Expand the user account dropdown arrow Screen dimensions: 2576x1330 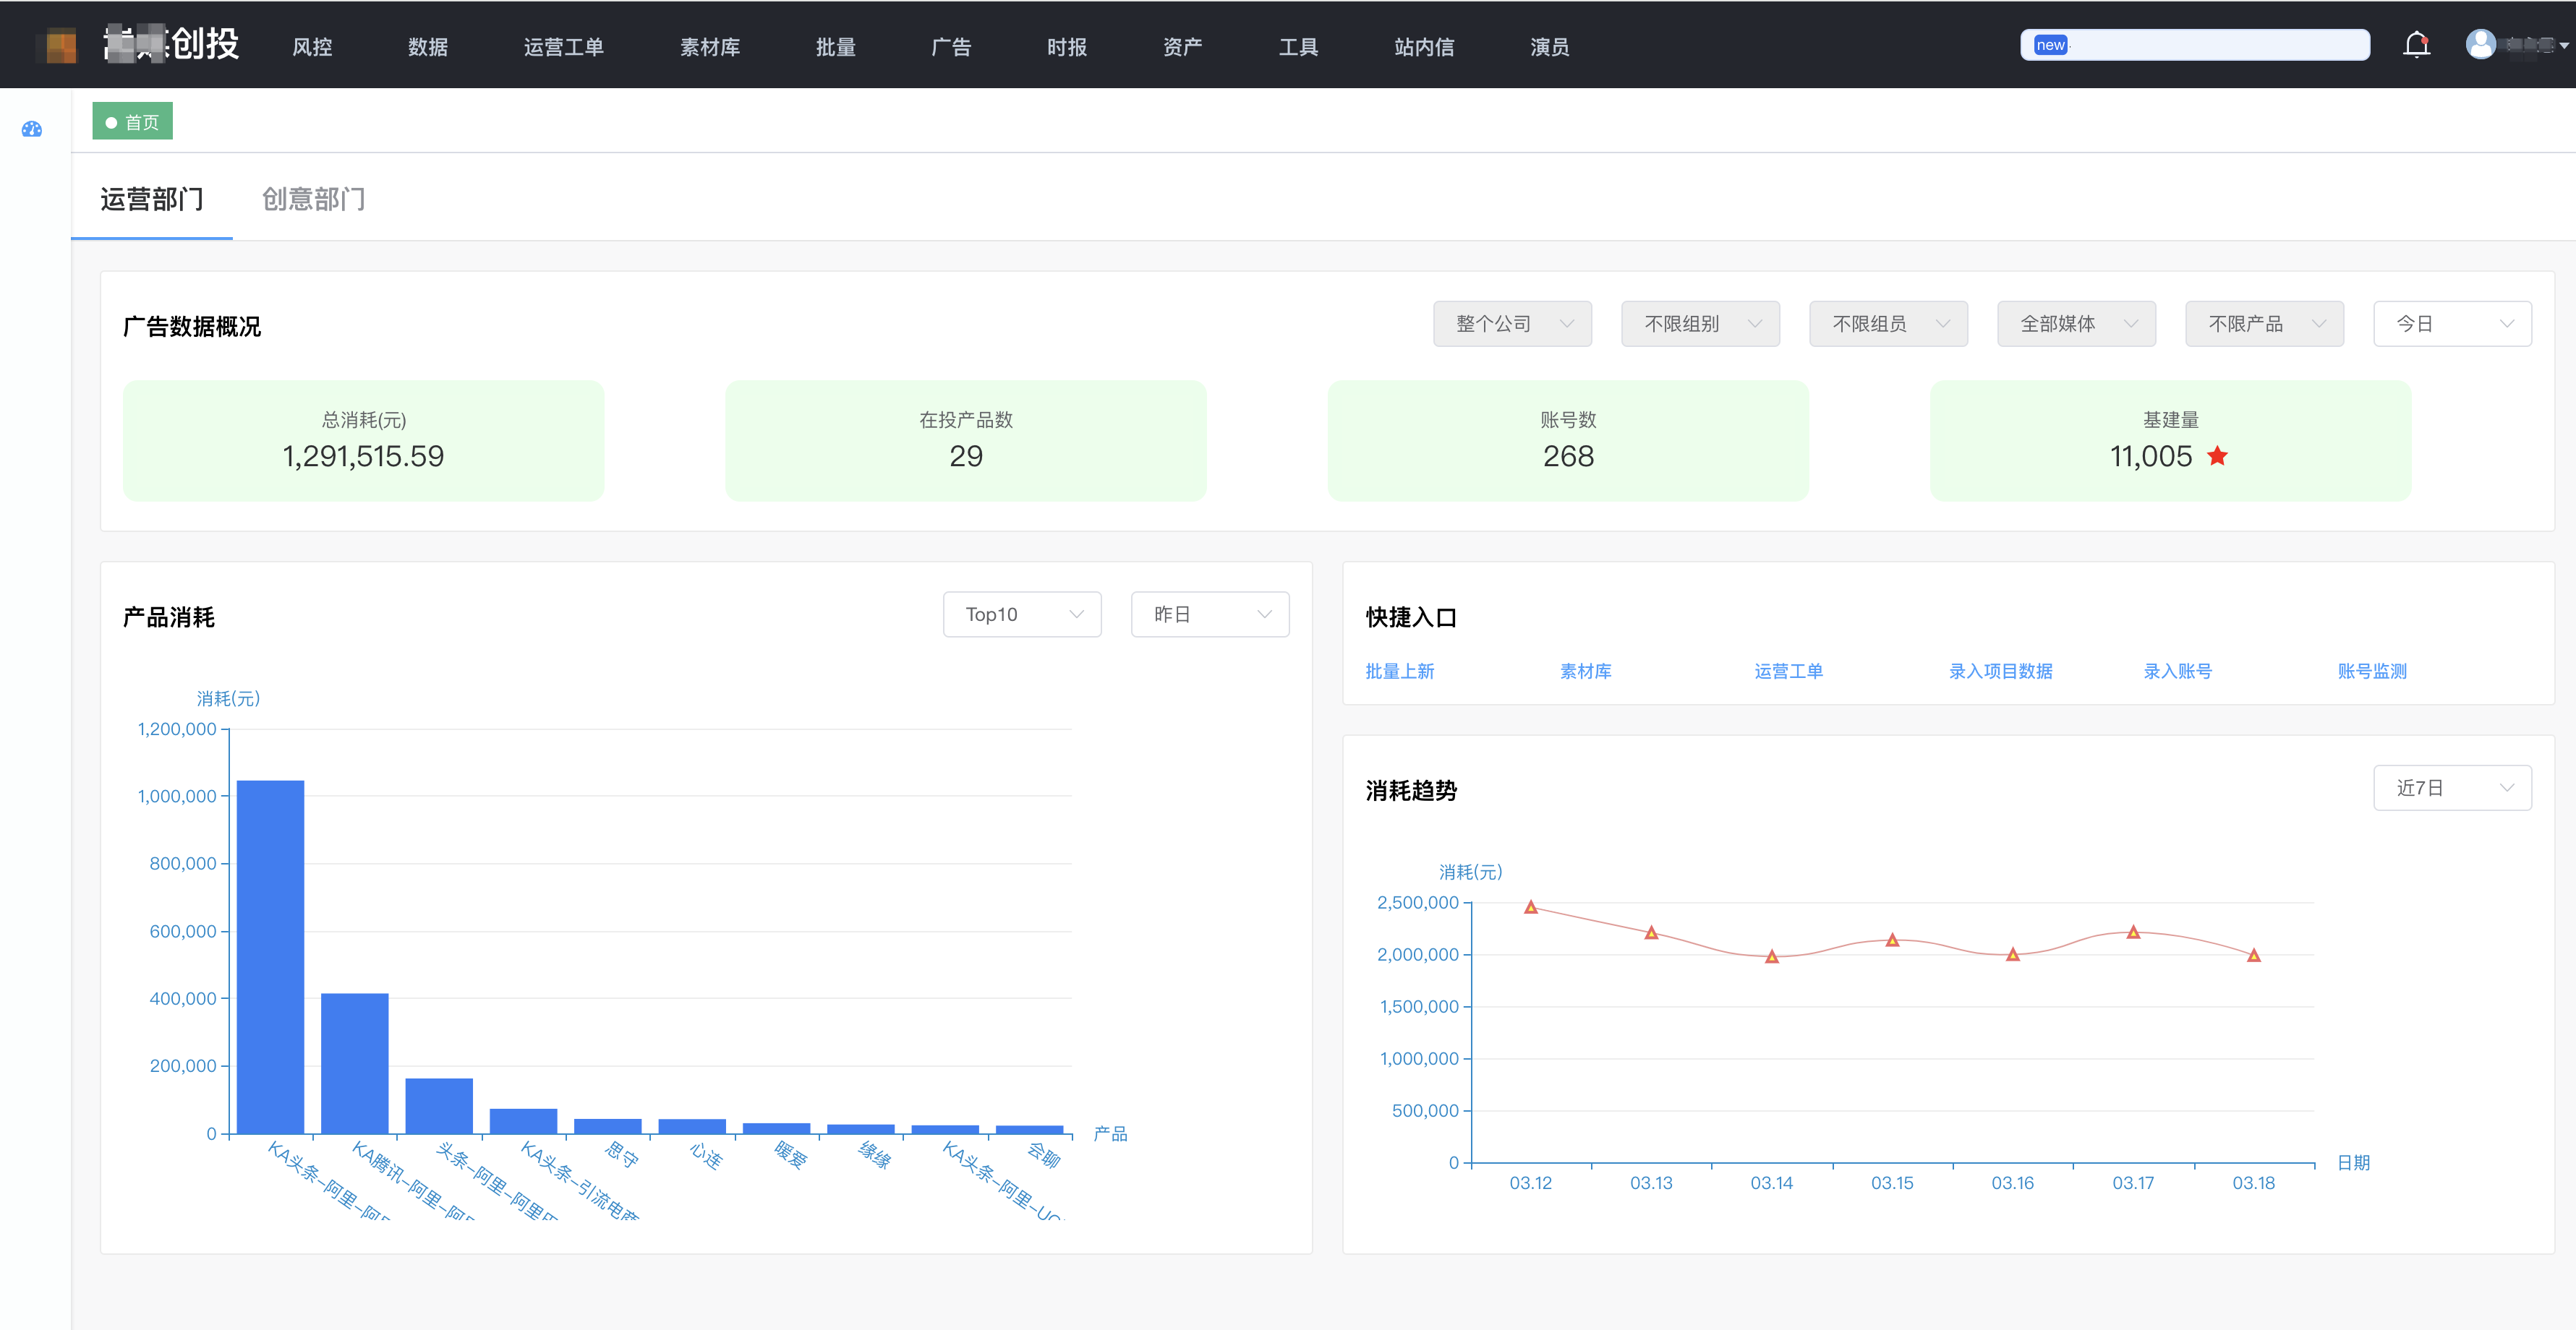coord(2563,45)
